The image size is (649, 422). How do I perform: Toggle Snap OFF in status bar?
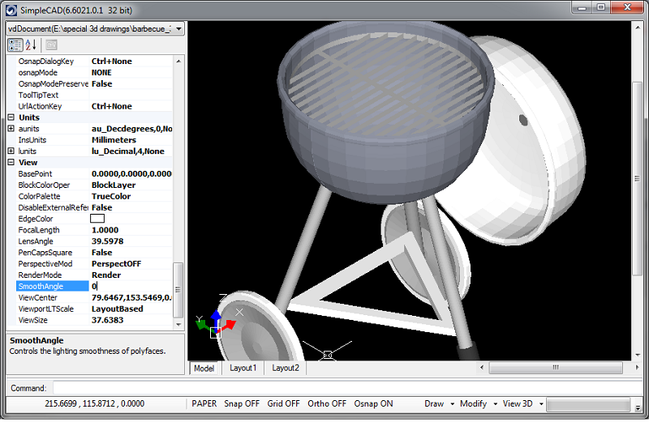(x=242, y=403)
